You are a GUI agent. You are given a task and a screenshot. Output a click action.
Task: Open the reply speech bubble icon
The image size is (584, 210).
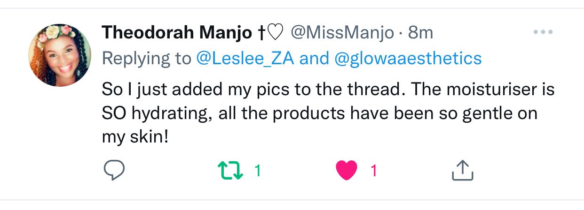coord(113,171)
